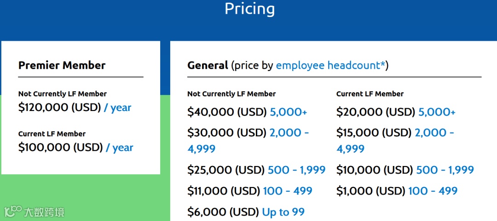Screen dimensions: 497x221
Task: Click the watermark logo icon at bottom-left
Action: [13, 211]
